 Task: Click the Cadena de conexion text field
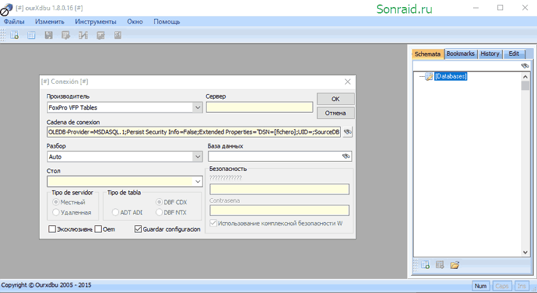pos(194,132)
